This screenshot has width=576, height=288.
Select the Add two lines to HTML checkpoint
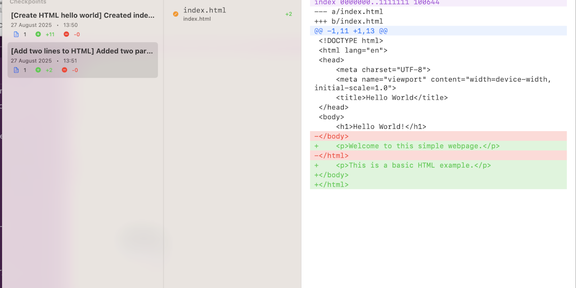pyautogui.click(x=82, y=51)
